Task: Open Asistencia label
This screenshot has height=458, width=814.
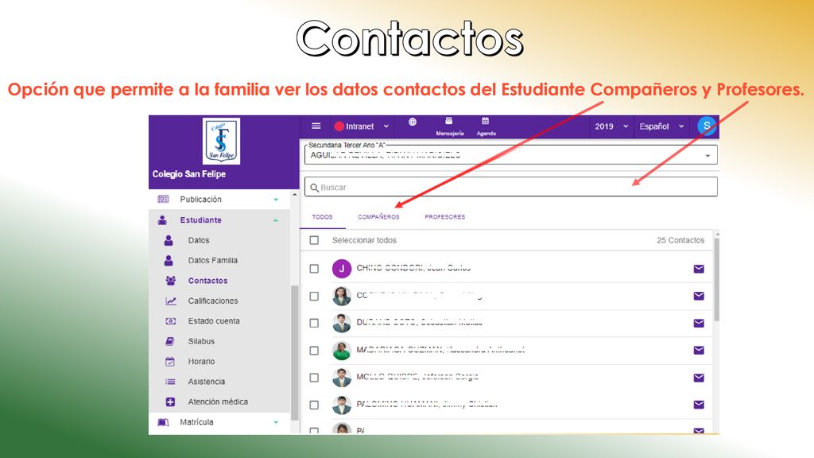Action: [x=207, y=382]
